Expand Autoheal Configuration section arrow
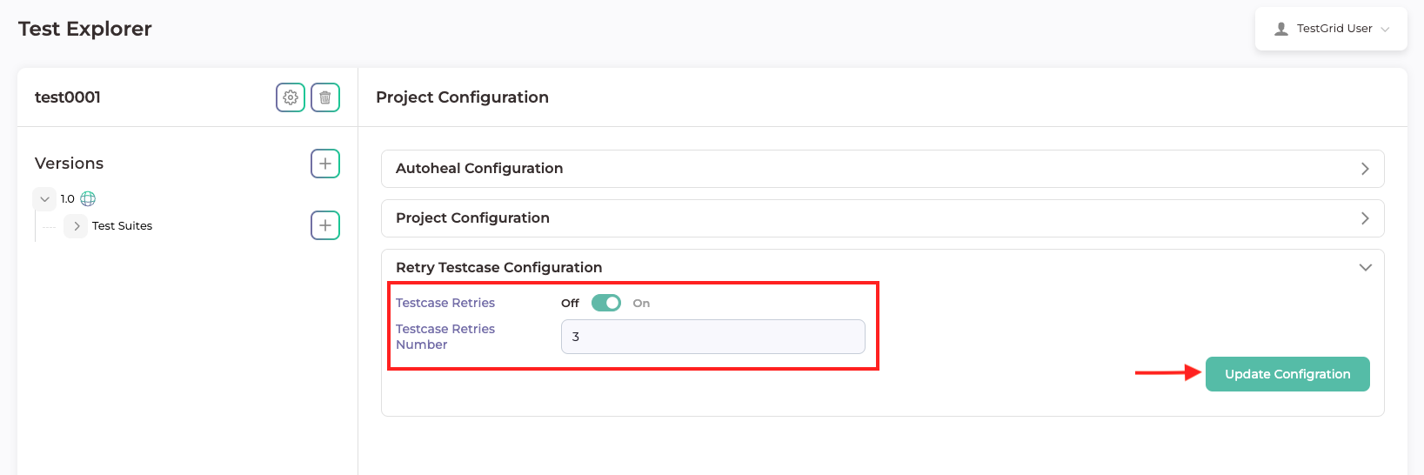 point(1365,169)
